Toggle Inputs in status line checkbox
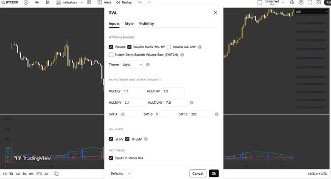This screenshot has height=179, width=331. point(111,158)
